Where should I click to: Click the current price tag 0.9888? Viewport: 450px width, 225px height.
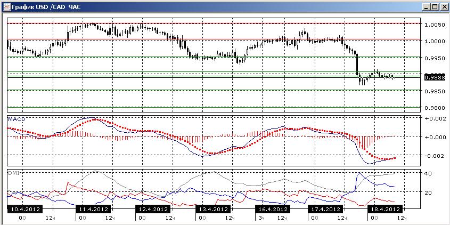click(x=434, y=77)
